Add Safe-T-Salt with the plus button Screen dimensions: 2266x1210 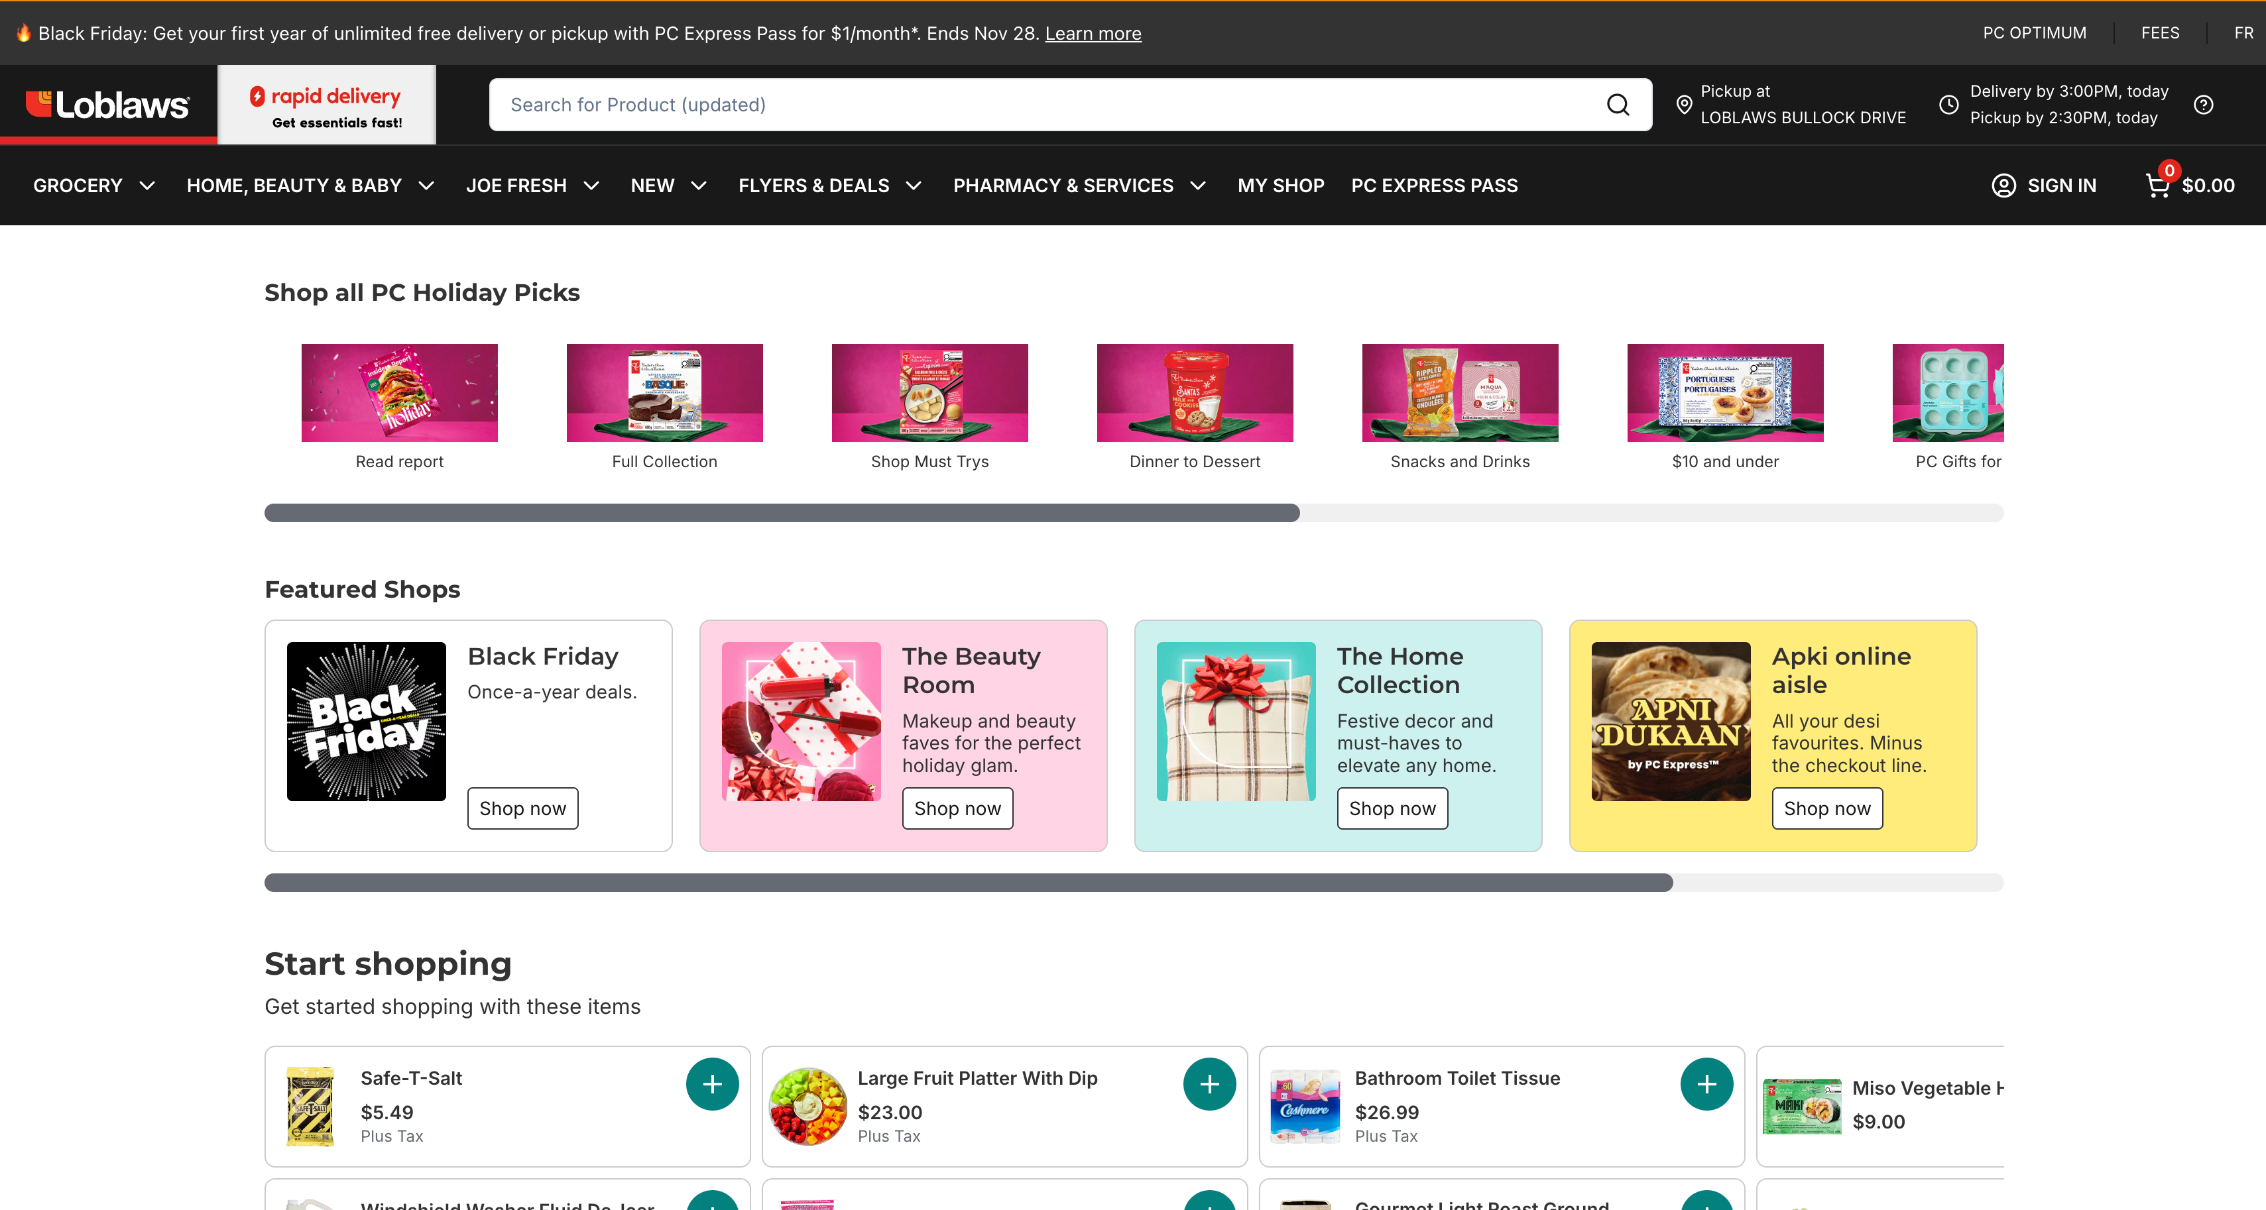tap(713, 1084)
